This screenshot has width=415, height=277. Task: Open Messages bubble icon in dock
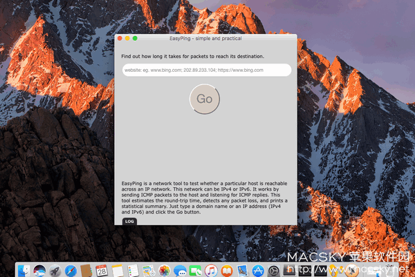click(180, 271)
